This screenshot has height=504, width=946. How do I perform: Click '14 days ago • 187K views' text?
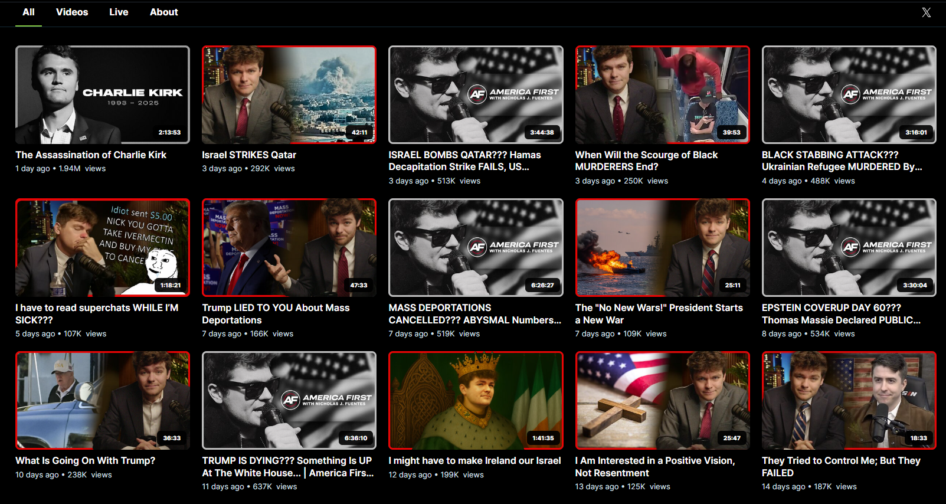coord(809,487)
